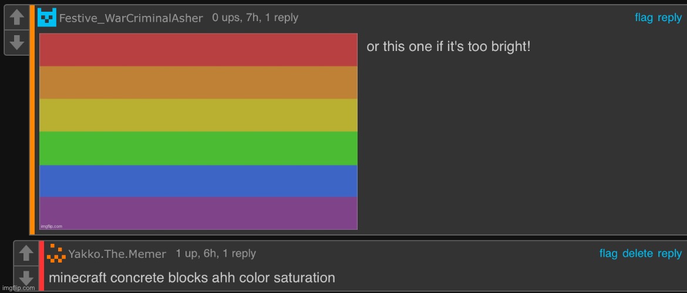This screenshot has height=293, width=687.
Task: Click the yellow stripe of the flag
Action: 198,115
